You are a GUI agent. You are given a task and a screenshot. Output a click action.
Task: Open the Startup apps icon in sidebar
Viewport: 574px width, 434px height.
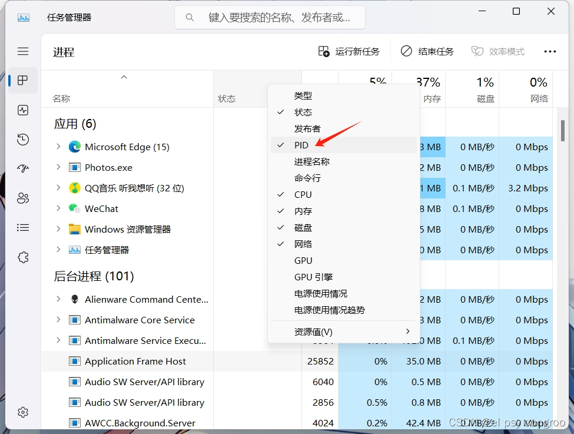tap(23, 168)
